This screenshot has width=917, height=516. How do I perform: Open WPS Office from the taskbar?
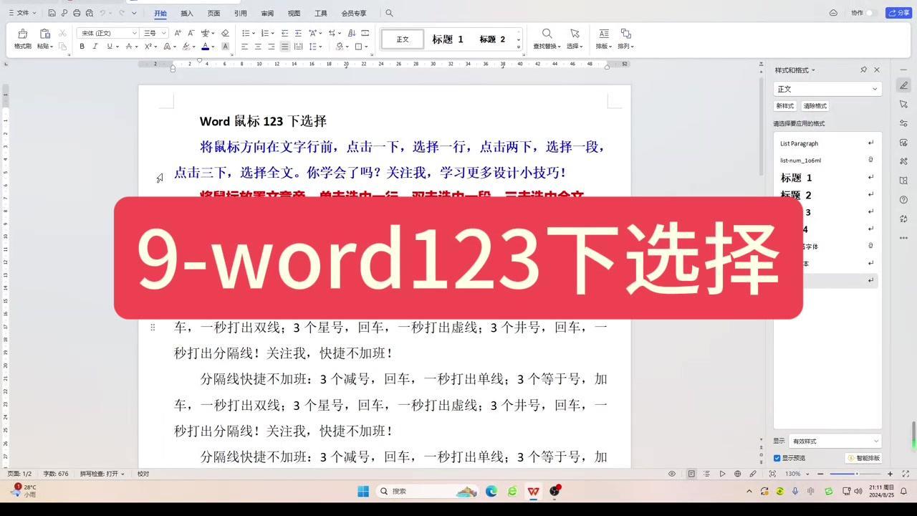pyautogui.click(x=533, y=491)
